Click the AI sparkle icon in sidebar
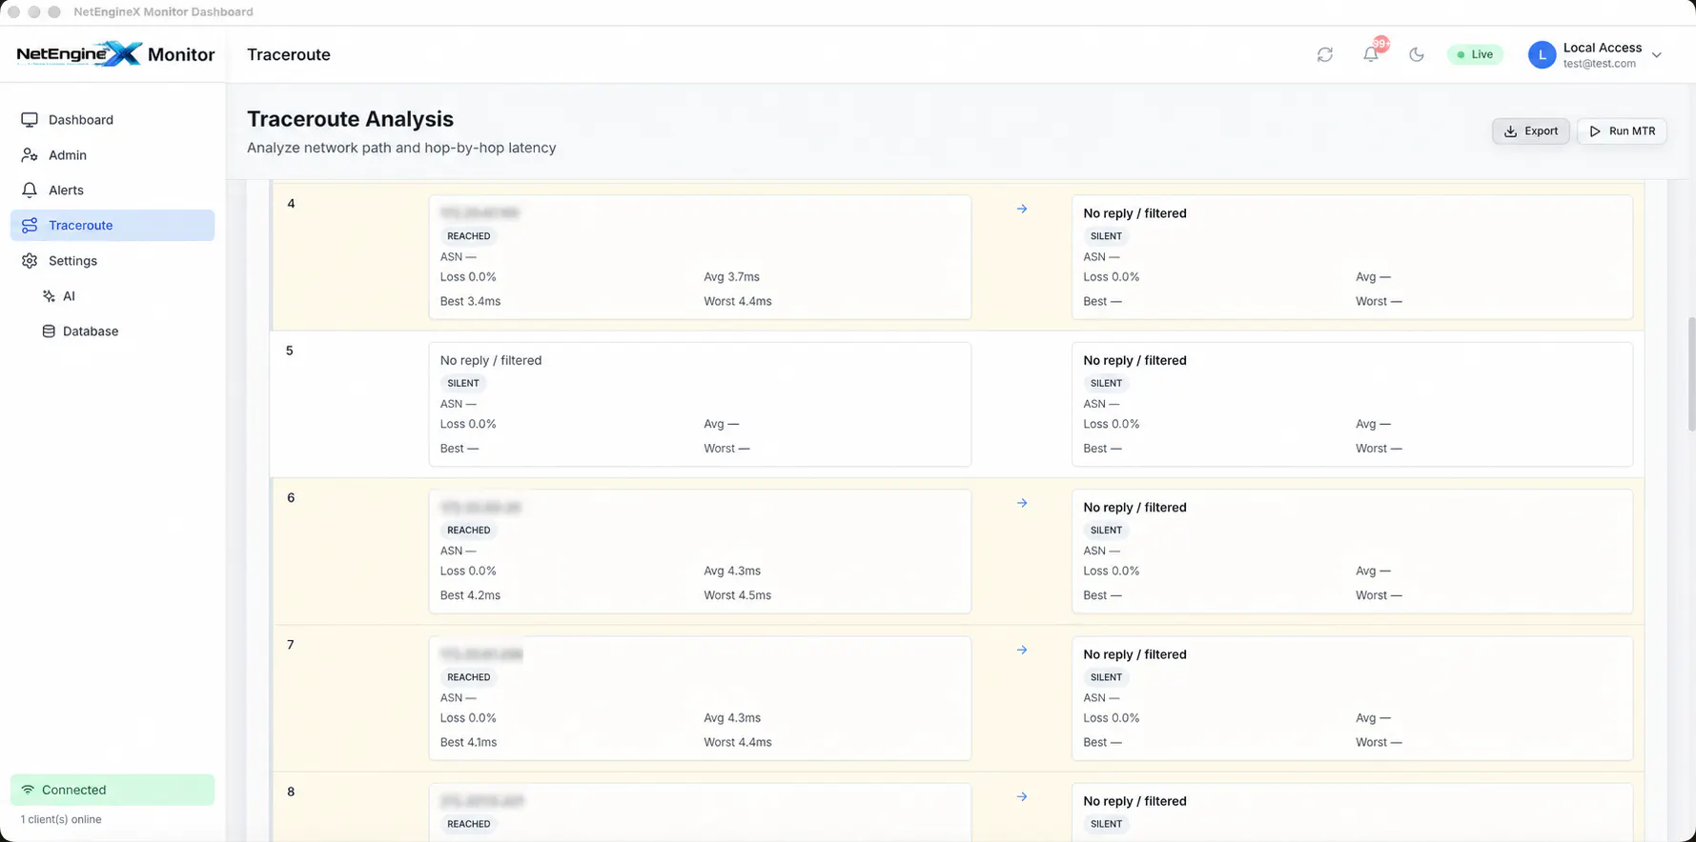 click(49, 296)
